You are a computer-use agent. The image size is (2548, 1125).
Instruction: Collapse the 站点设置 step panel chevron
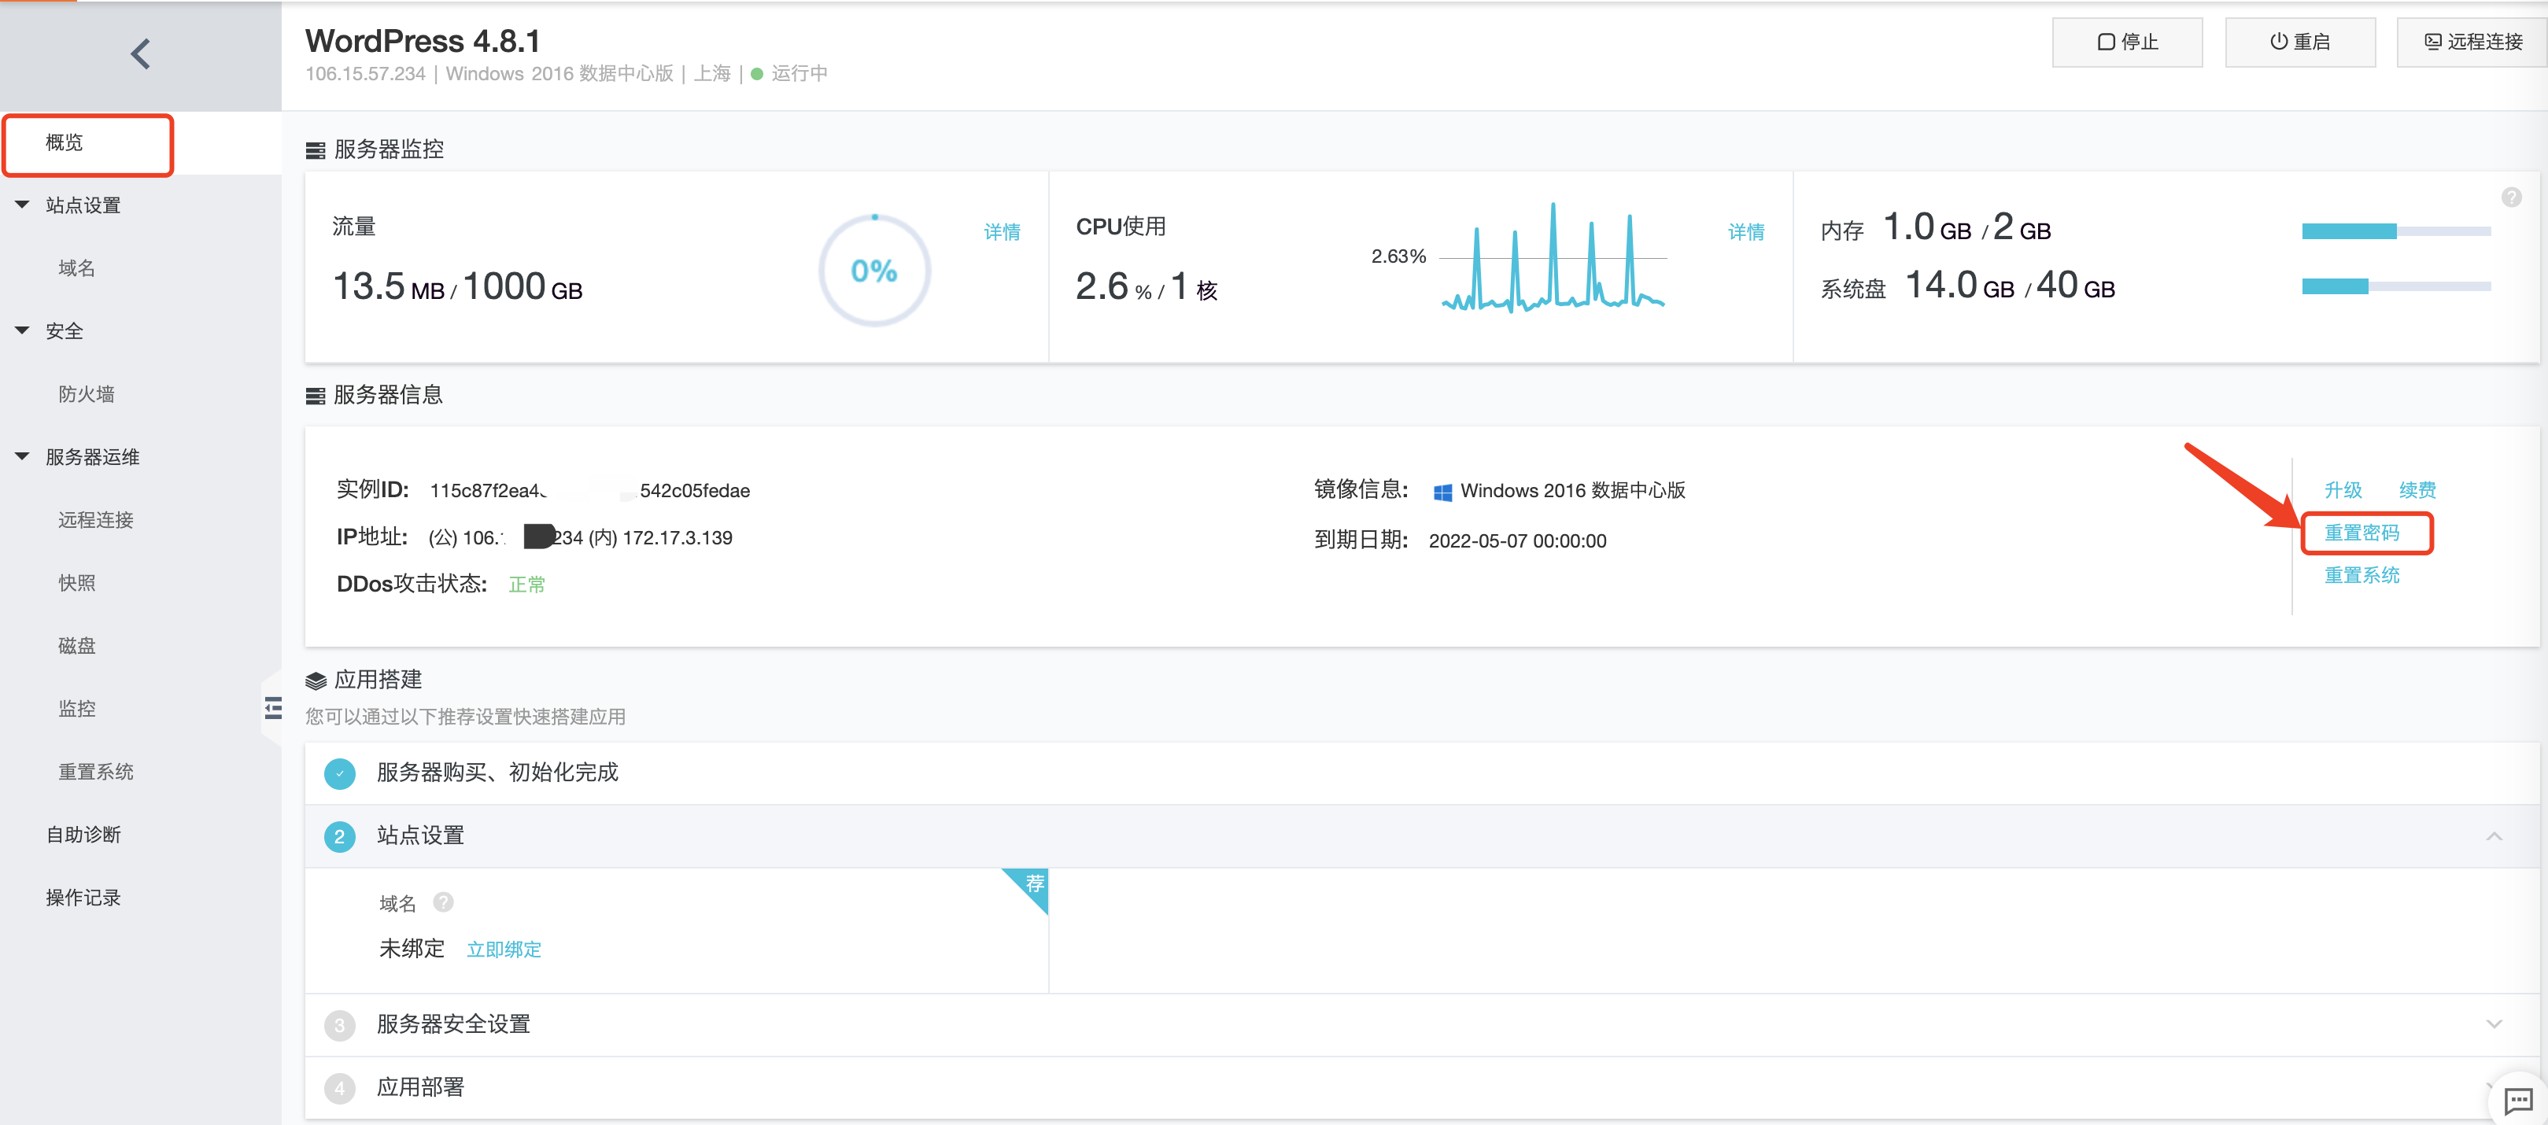click(2494, 836)
